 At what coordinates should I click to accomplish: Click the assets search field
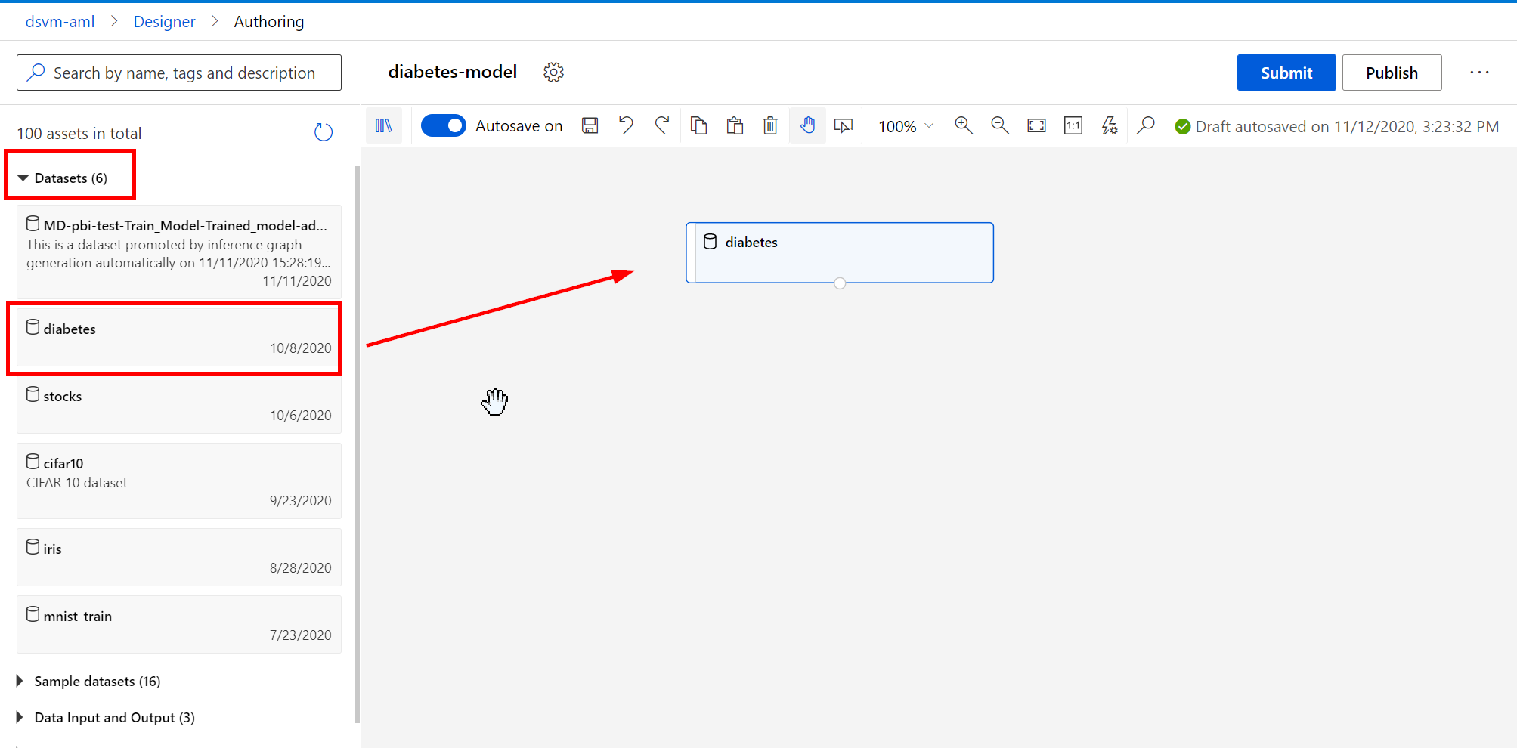click(179, 73)
